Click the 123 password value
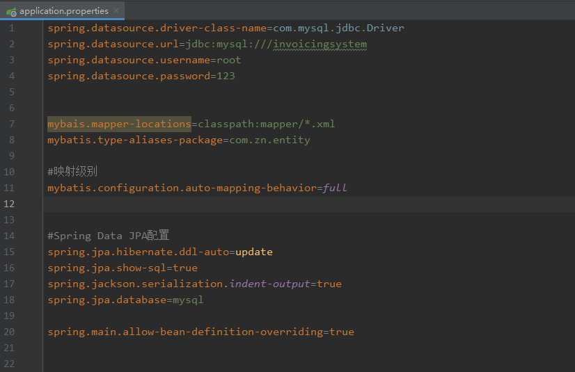 [x=226, y=76]
